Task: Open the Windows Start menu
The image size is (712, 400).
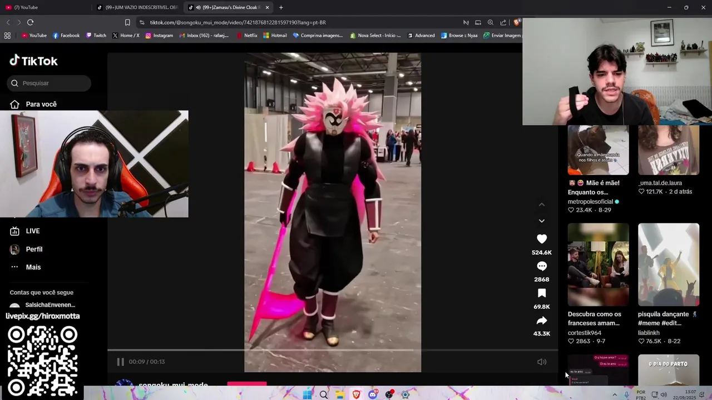Action: pyautogui.click(x=307, y=394)
